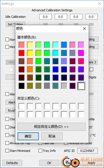
Task: Close the Settings window
Action: (x=99, y=4)
